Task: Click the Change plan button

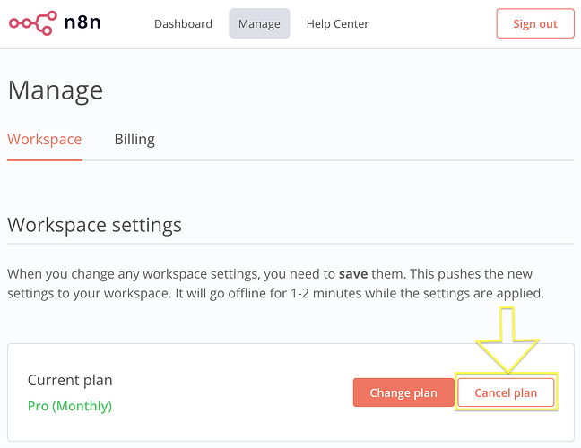Action: coord(403,392)
